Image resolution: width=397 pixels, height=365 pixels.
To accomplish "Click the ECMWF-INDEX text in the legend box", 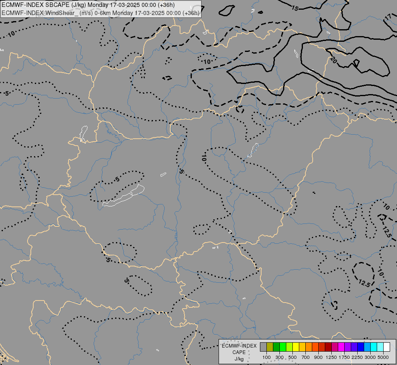I will [x=239, y=346].
